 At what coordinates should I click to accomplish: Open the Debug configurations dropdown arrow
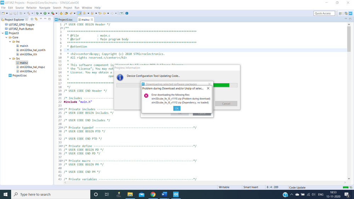point(41,13)
